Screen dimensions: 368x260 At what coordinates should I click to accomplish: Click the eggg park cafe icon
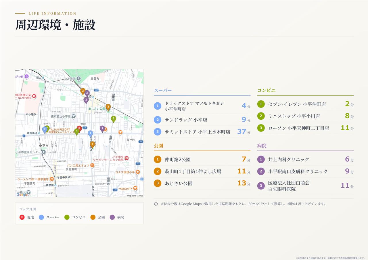[x=135, y=188]
